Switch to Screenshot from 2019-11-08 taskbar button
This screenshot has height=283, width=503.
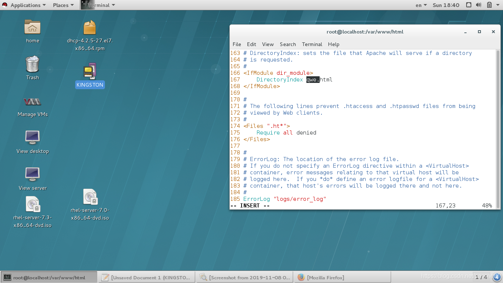pos(245,277)
